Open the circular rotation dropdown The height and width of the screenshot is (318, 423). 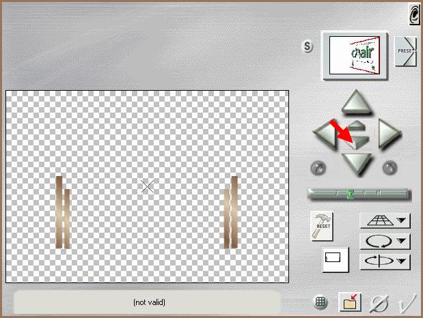pyautogui.click(x=384, y=241)
